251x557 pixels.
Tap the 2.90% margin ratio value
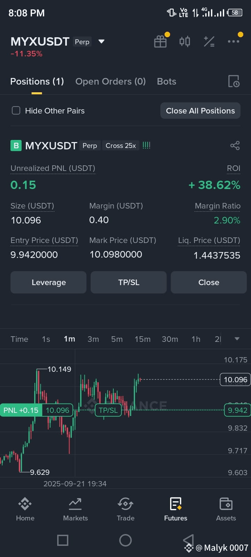pos(227,220)
